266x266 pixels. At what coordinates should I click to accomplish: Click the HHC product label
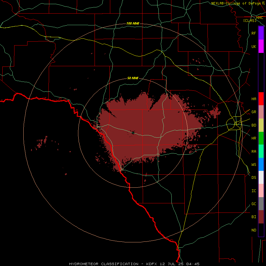259,17
